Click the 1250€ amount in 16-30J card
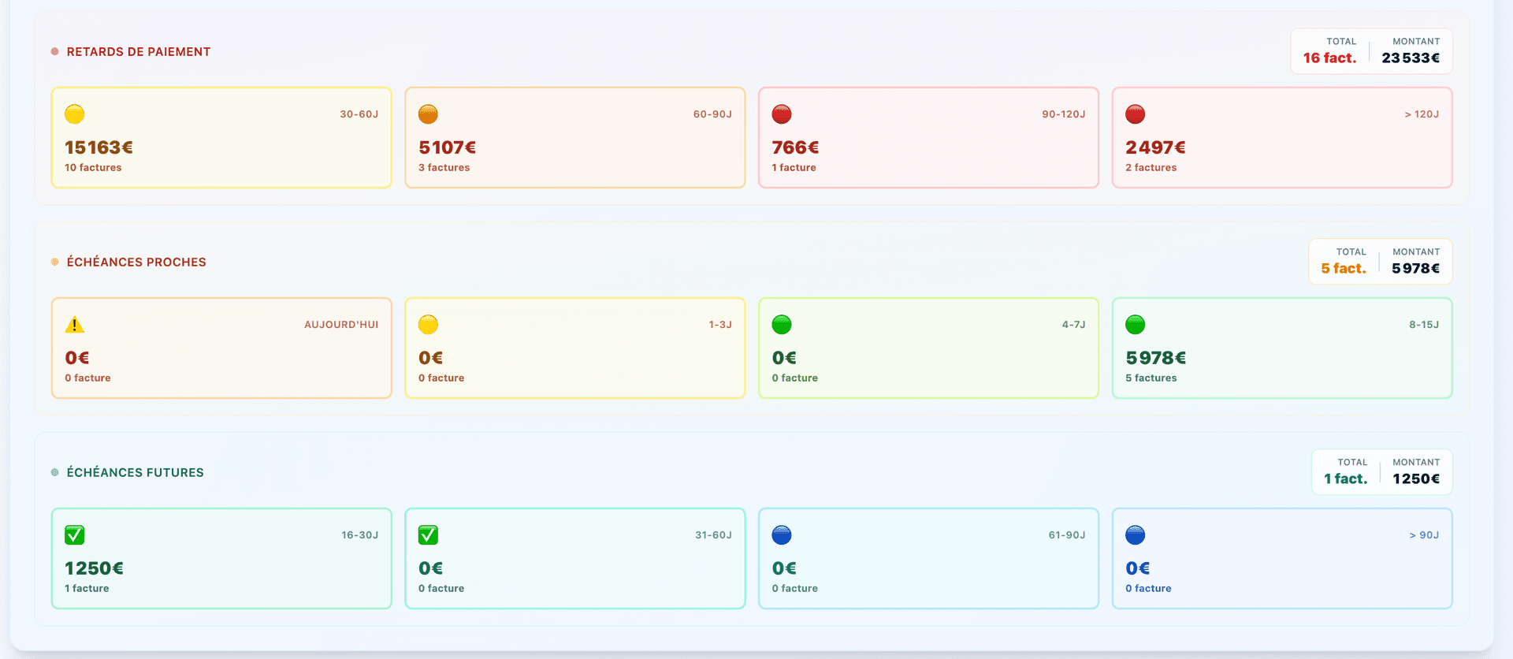Image resolution: width=1513 pixels, height=659 pixels. [94, 568]
